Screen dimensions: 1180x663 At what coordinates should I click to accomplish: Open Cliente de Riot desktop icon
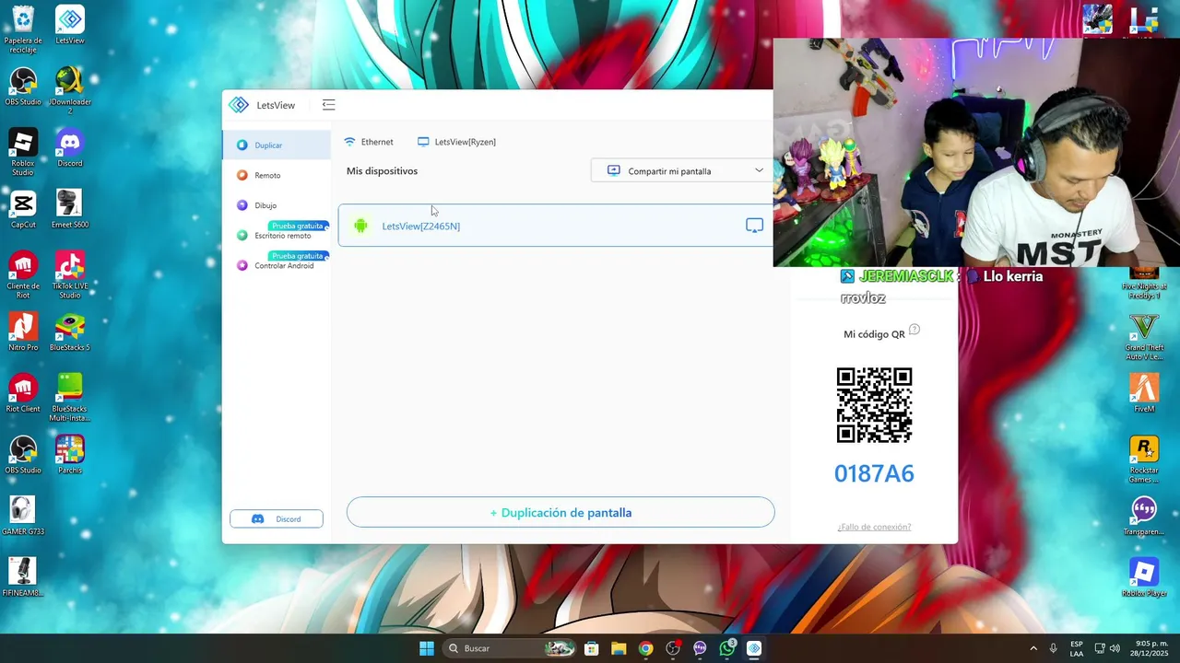tap(22, 274)
